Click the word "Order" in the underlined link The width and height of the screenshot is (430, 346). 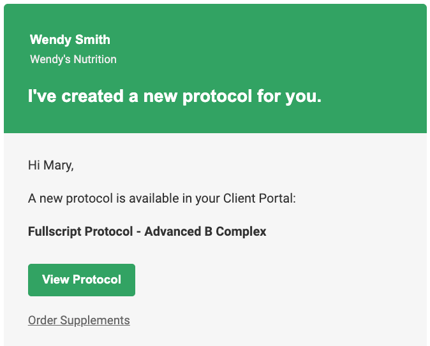click(x=43, y=321)
